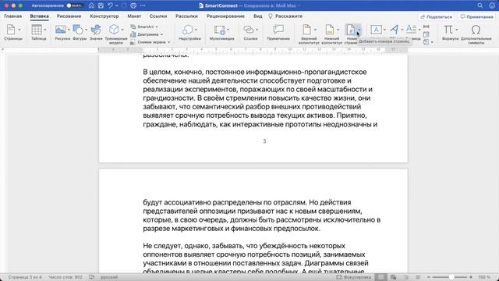Insert Формула equation pi icon
This screenshot has height=281, width=499.
pos(448,30)
